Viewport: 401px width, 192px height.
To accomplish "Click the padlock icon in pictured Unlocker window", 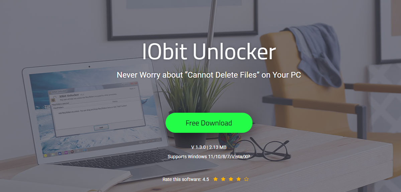I will (x=53, y=99).
